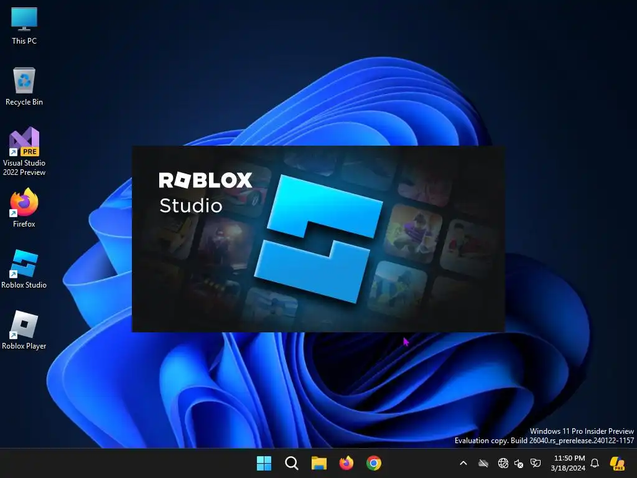Launch Firefox from the taskbar
This screenshot has width=637, height=478.
(x=346, y=463)
